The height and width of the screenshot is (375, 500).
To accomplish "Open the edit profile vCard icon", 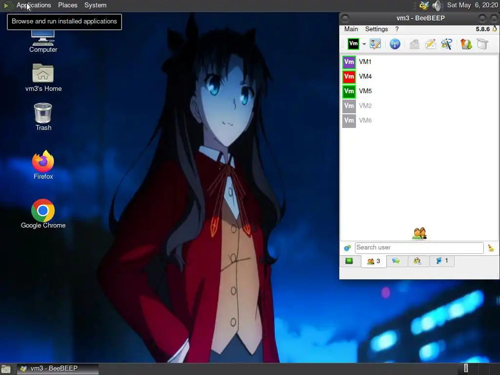I will 375,43.
